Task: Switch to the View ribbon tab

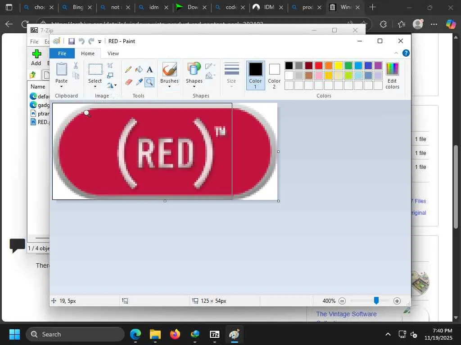Action: click(x=113, y=53)
